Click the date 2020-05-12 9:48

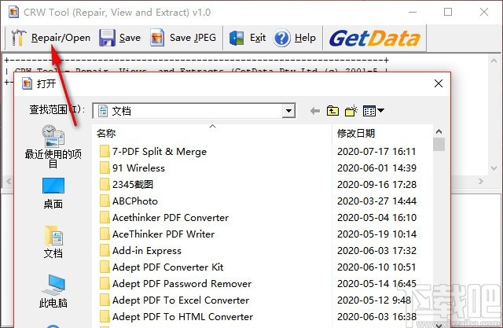coord(374,300)
